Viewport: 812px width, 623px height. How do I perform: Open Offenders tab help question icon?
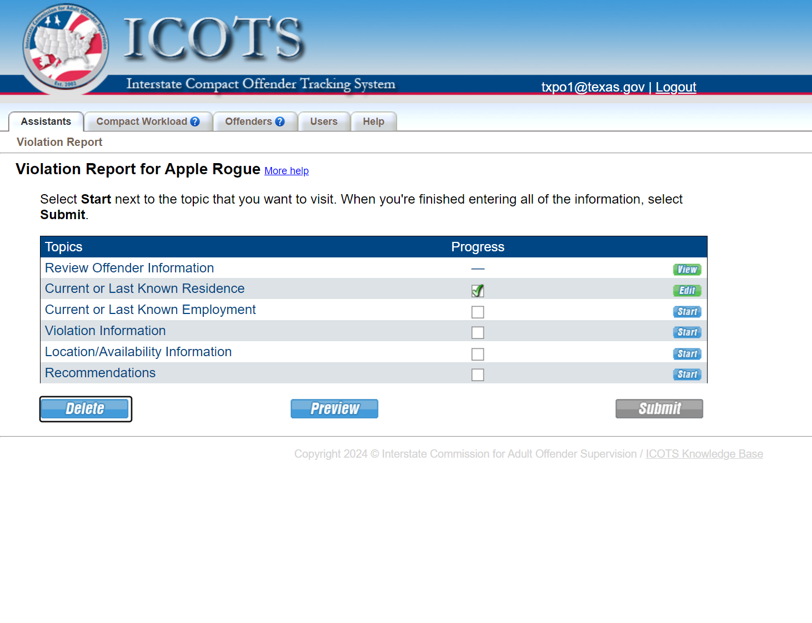coord(280,121)
